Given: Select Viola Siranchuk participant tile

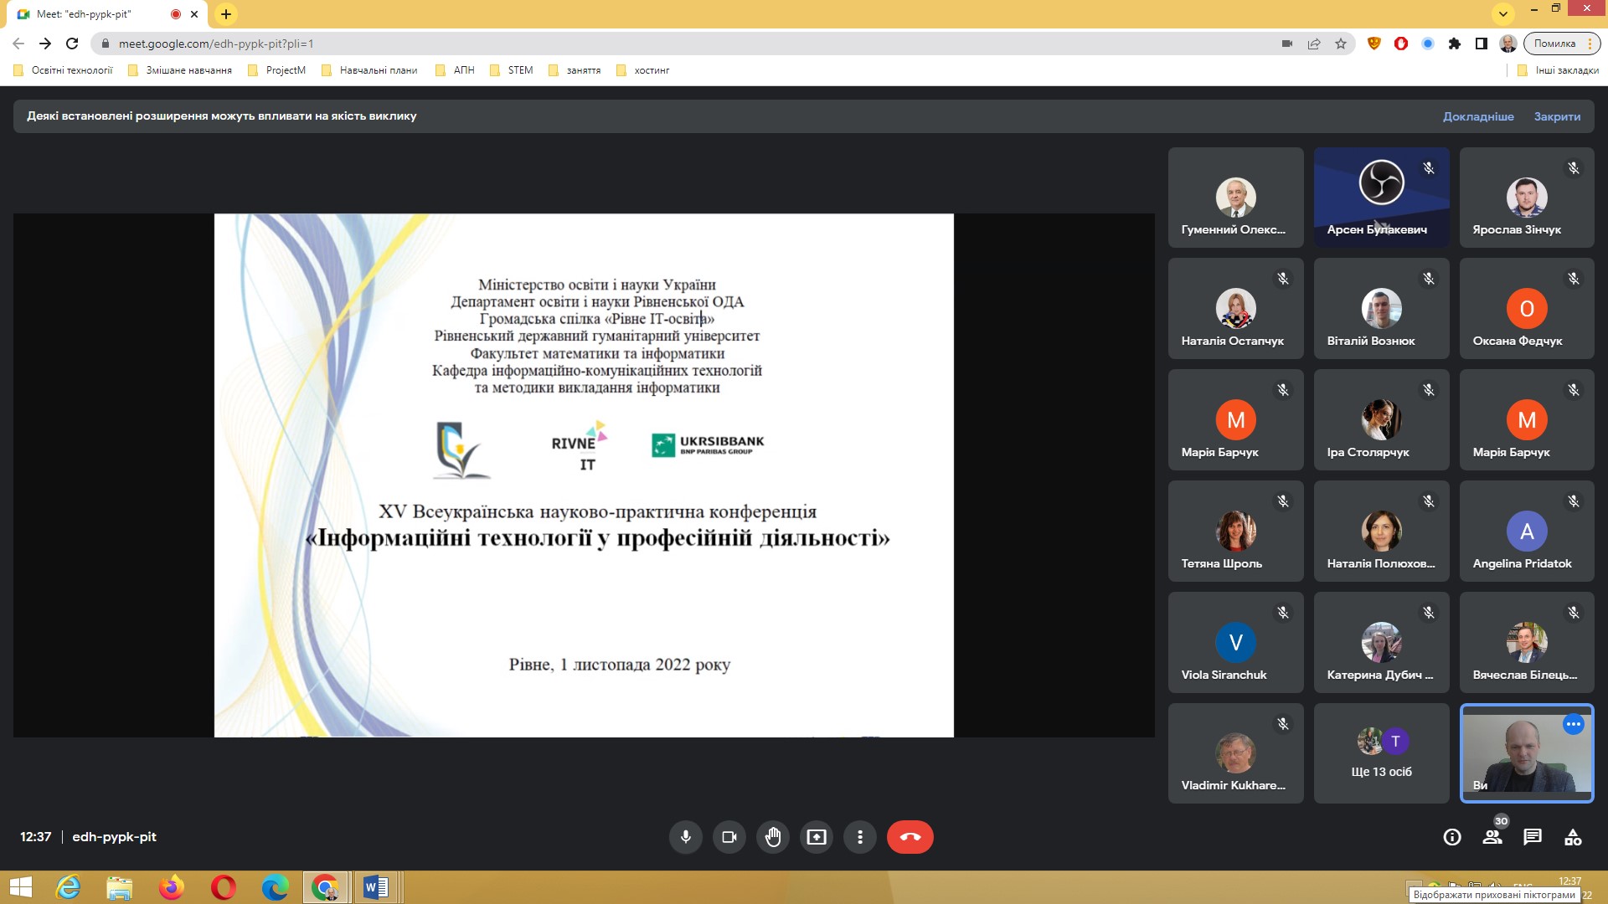Looking at the screenshot, I should tap(1235, 643).
